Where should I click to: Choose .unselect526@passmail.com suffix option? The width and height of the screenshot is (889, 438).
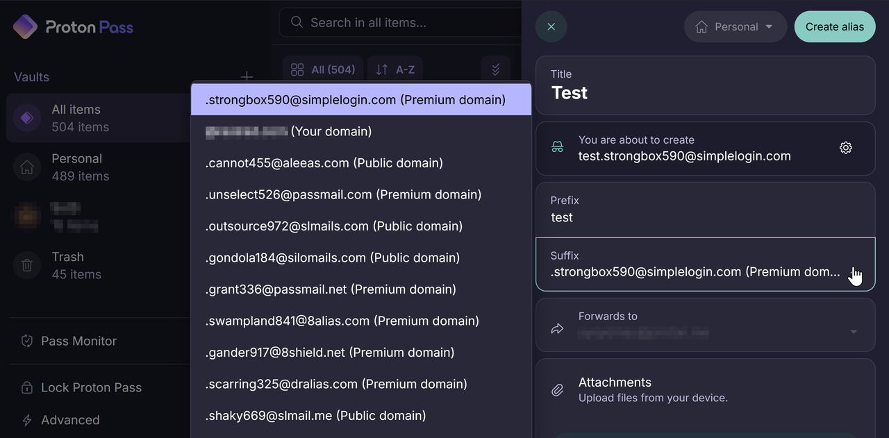coord(343,194)
